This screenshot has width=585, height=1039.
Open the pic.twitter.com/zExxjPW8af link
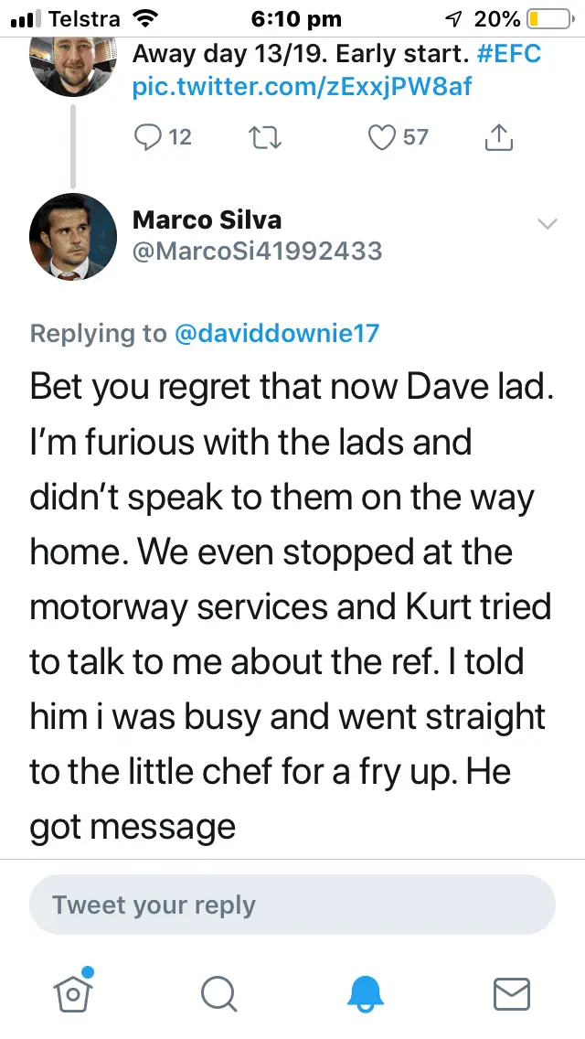pyautogui.click(x=303, y=87)
